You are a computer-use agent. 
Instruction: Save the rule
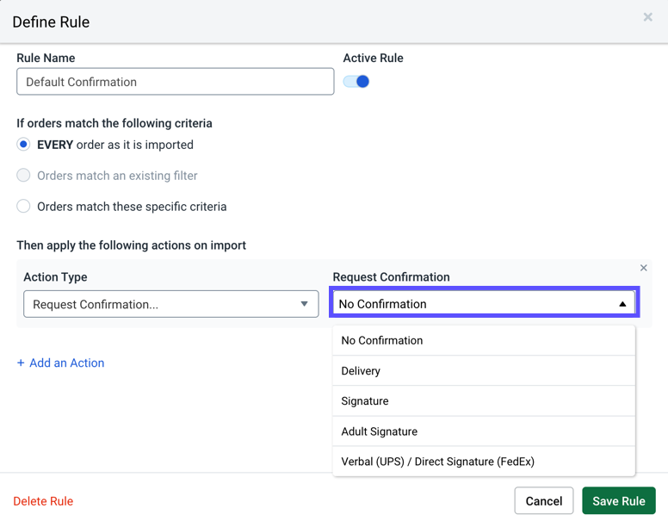[619, 500]
